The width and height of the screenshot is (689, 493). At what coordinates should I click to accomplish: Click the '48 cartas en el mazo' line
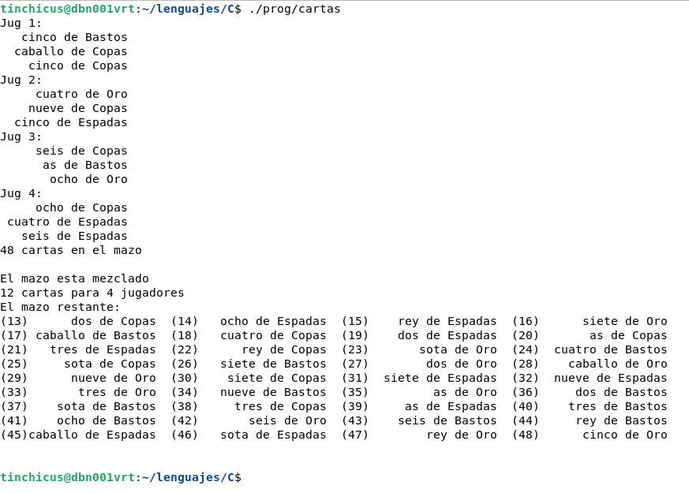coord(71,250)
